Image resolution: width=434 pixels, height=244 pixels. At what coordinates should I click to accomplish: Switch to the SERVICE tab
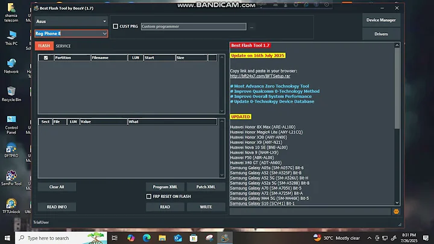tap(63, 46)
